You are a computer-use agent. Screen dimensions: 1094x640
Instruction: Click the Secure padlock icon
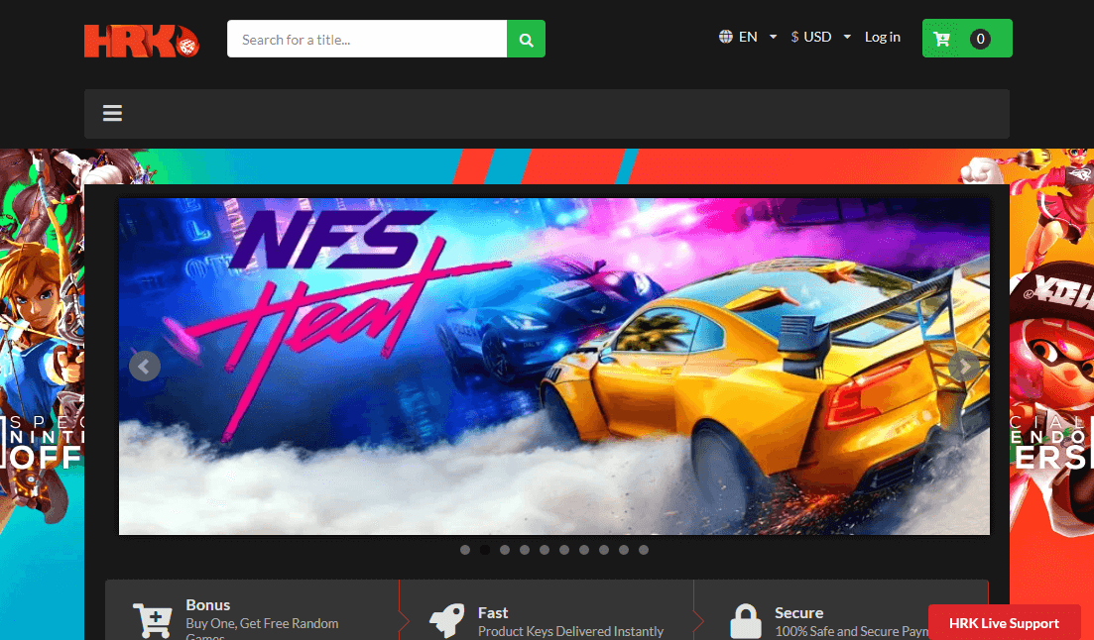point(745,621)
